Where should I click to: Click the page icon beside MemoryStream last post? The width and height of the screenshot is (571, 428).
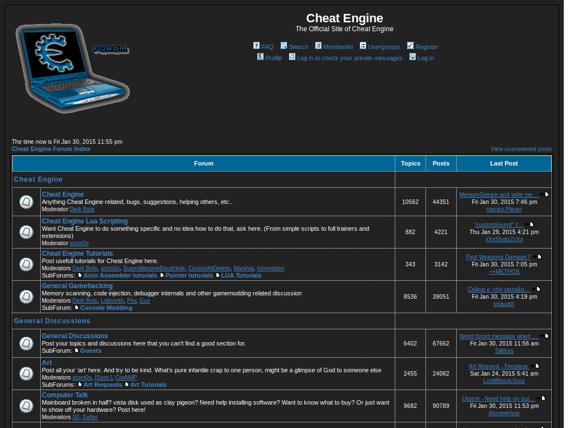[546, 194]
